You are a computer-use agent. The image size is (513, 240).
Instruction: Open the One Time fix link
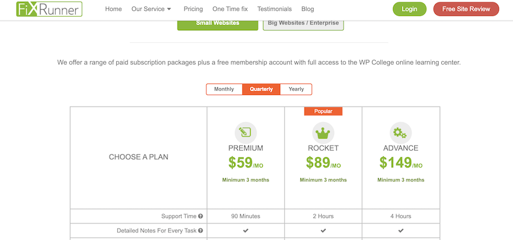[x=230, y=9]
